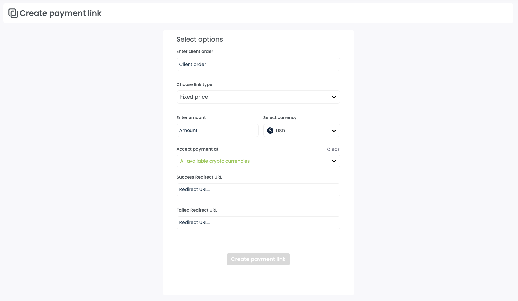Click the 'Failed Redirect URL' label
The width and height of the screenshot is (518, 301).
(197, 210)
